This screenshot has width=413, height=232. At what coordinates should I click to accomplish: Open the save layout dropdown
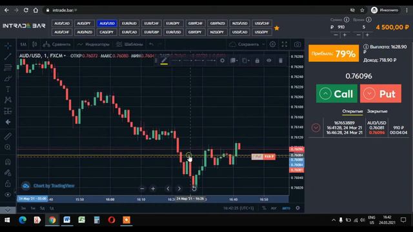[x=263, y=44]
